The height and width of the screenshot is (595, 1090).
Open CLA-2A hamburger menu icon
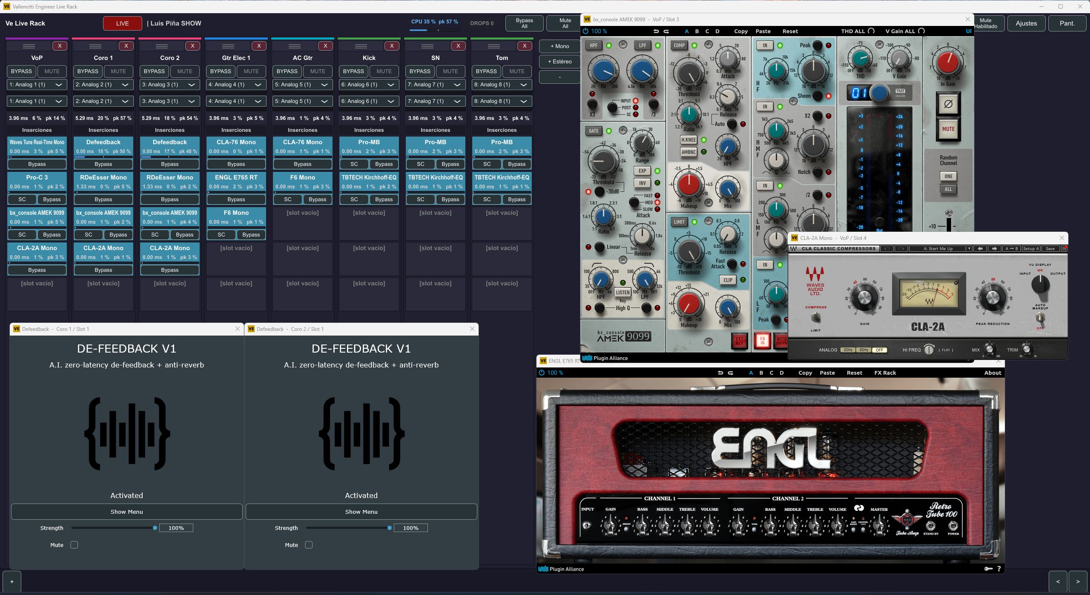[1064, 249]
